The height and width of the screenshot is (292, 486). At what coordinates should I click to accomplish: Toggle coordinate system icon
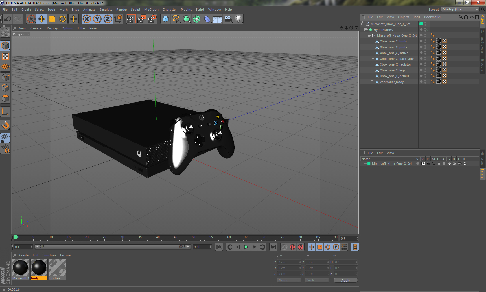click(x=118, y=19)
